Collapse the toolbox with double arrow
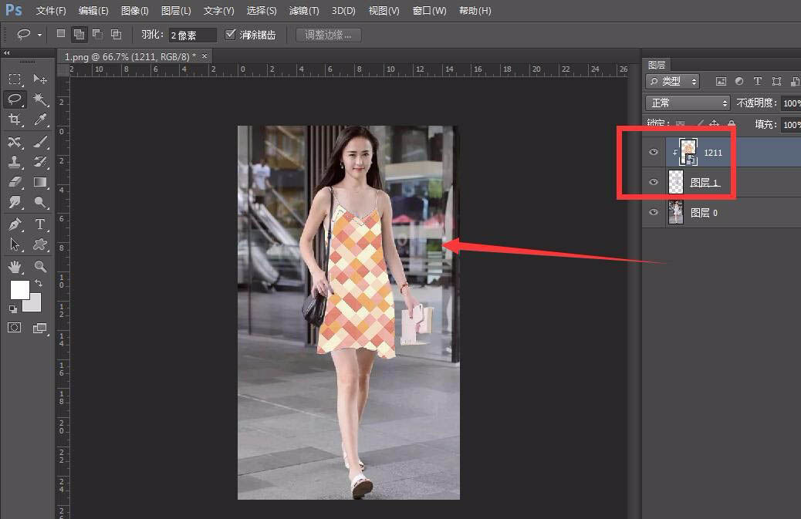The image size is (801, 519). pyautogui.click(x=7, y=52)
